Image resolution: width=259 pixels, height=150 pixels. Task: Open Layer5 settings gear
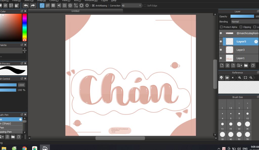[x=256, y=42]
